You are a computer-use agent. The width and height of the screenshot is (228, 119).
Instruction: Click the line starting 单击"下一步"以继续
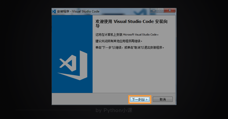[x=130, y=47]
